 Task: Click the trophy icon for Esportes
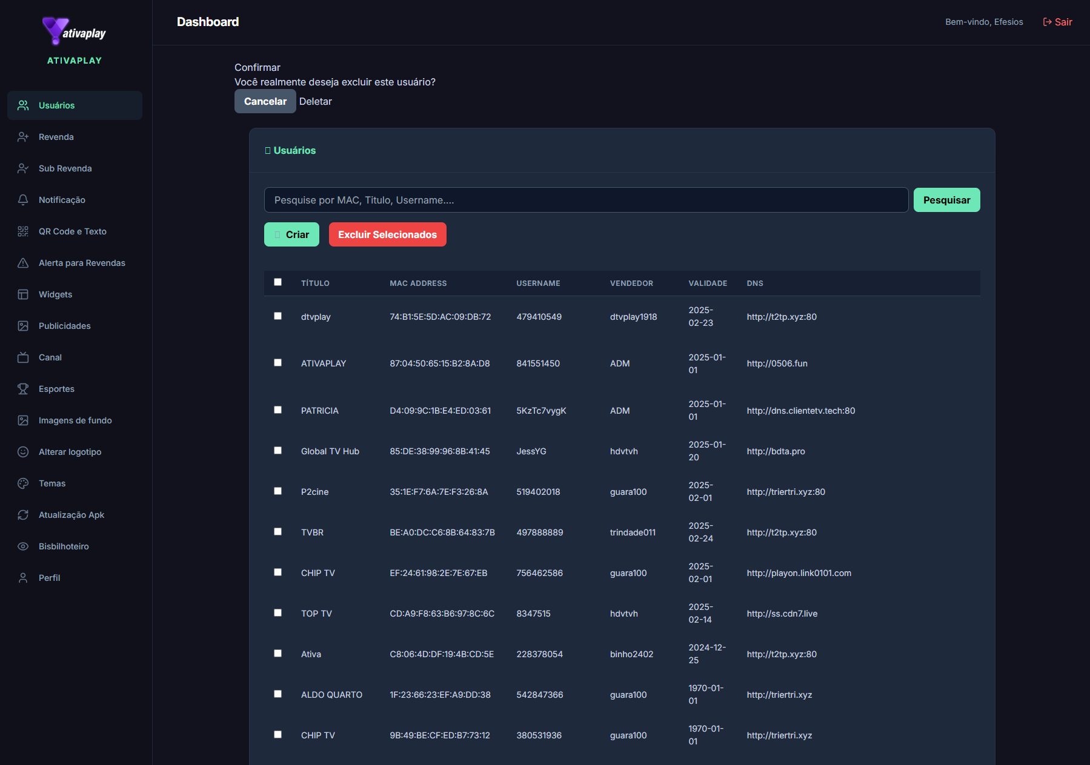(23, 389)
